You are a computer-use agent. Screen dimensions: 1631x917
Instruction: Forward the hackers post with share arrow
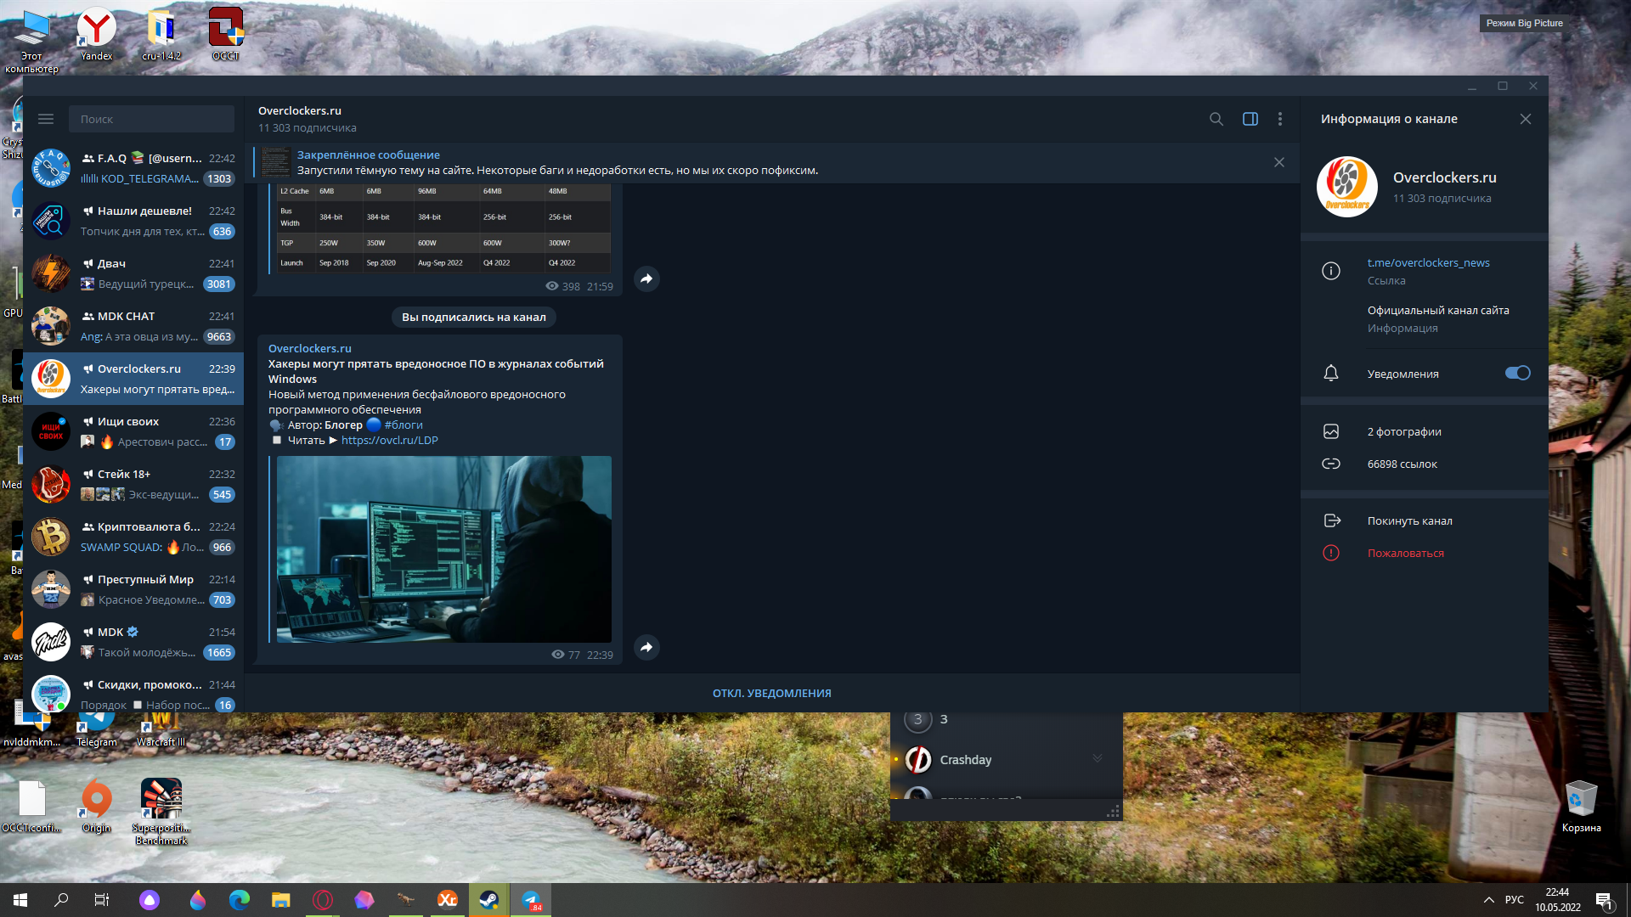pyautogui.click(x=646, y=648)
